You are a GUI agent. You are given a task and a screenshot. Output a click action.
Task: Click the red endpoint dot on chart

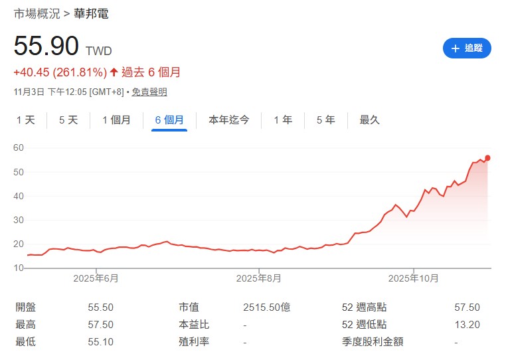[x=487, y=158]
